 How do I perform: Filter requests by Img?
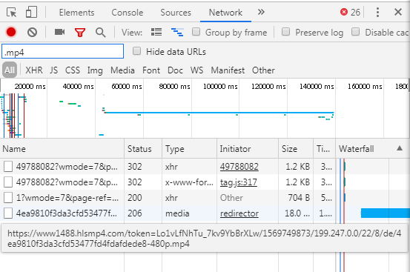(95, 70)
